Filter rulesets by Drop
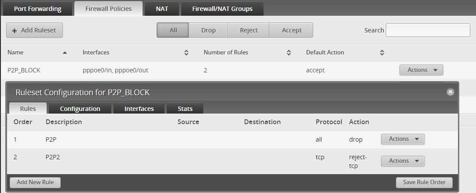This screenshot has width=476, height=193. (x=208, y=30)
